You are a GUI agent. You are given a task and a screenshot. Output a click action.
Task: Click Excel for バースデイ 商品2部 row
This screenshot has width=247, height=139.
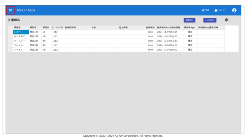(151, 36)
